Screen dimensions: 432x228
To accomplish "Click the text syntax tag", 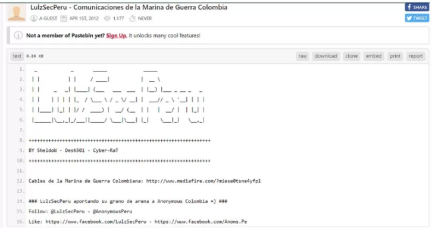I will 17,56.
